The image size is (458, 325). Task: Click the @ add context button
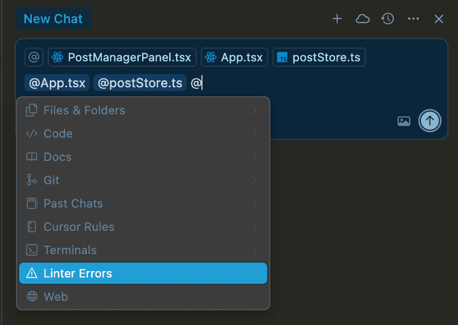(x=34, y=57)
